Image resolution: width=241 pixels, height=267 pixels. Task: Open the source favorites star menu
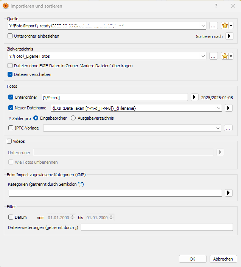tap(228, 26)
